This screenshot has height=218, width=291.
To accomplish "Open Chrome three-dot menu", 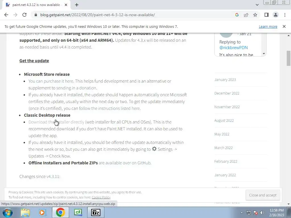I will point(285,15).
